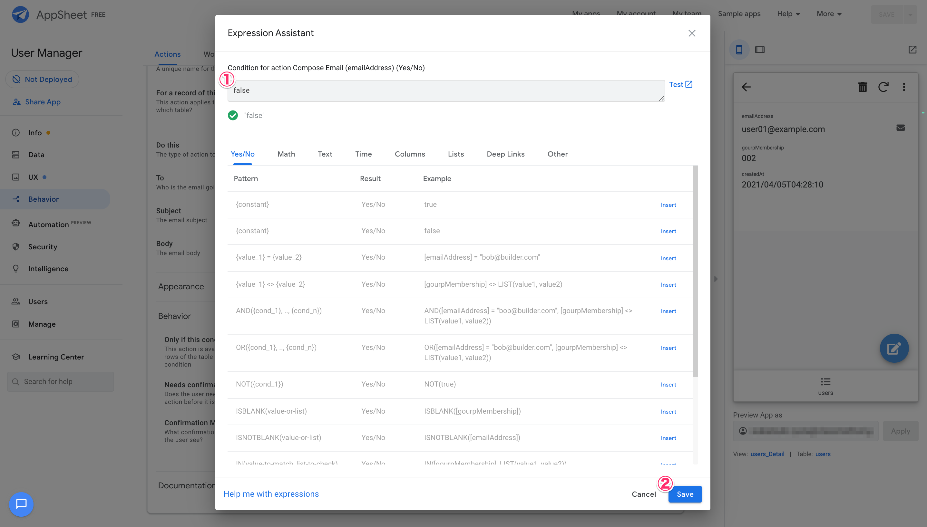Viewport: 927px width, 527px height.
Task: Open the preview in a new window
Action: pyautogui.click(x=912, y=50)
